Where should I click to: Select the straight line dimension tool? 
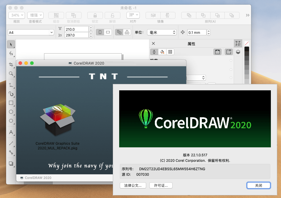tap(11, 143)
